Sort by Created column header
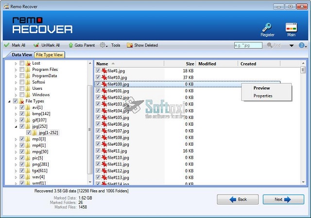Image resolution: width=311 pixels, height=218 pixels. tap(259, 64)
